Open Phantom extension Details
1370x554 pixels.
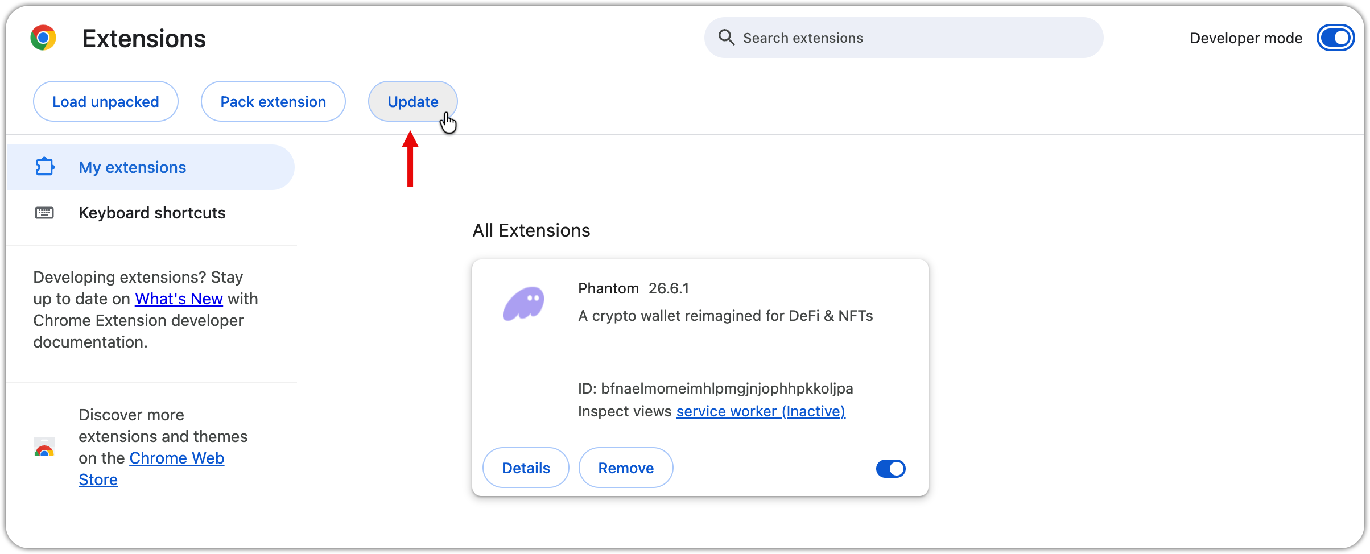coord(526,468)
